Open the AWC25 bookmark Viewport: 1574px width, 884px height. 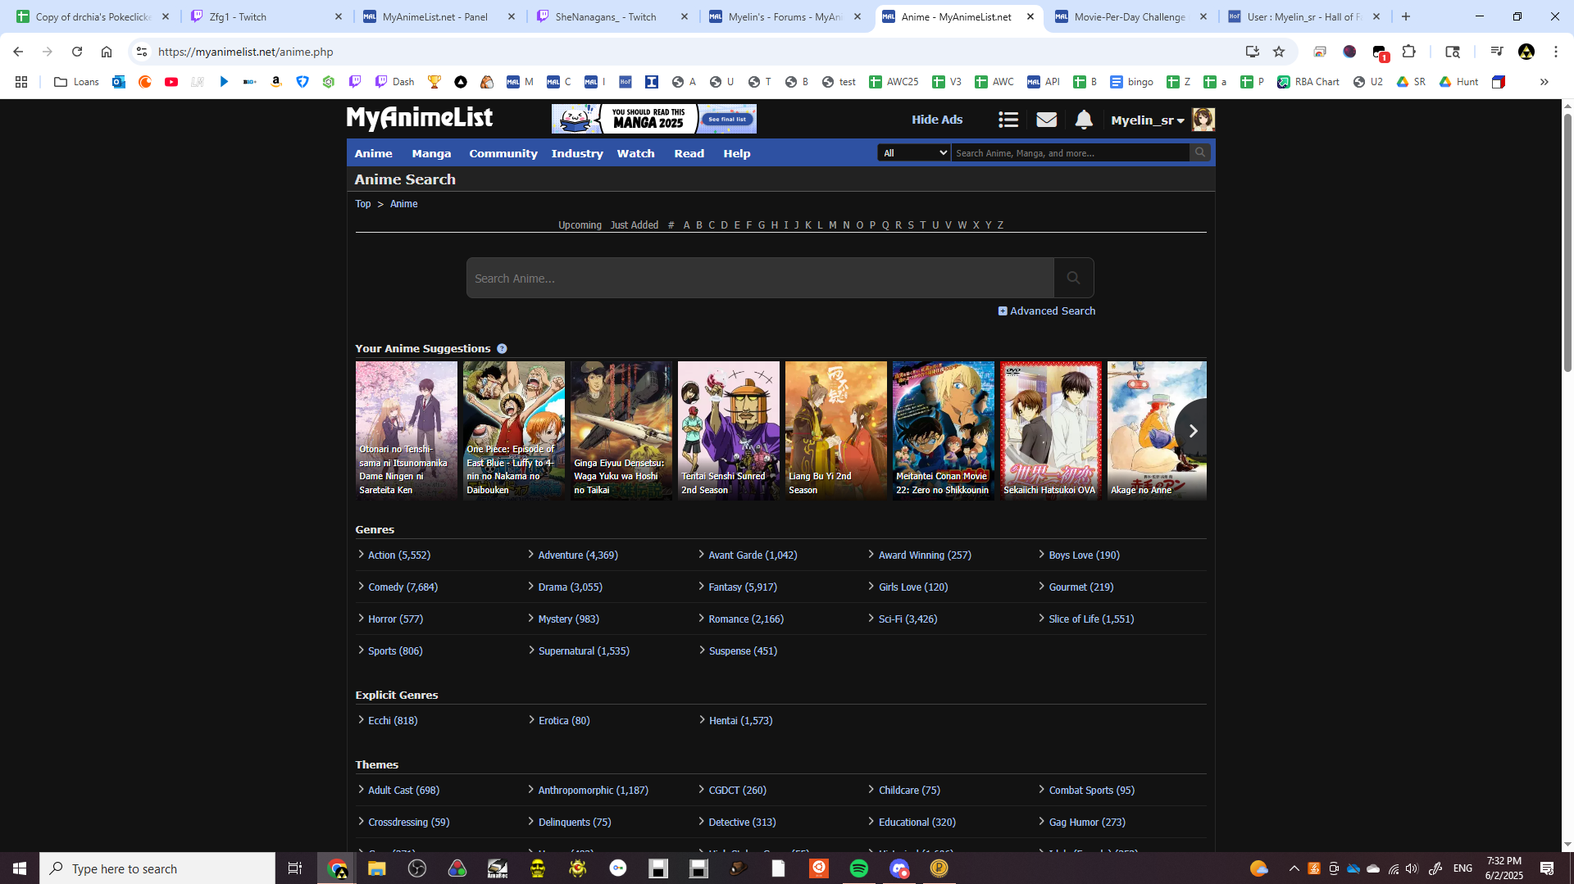coord(894,82)
